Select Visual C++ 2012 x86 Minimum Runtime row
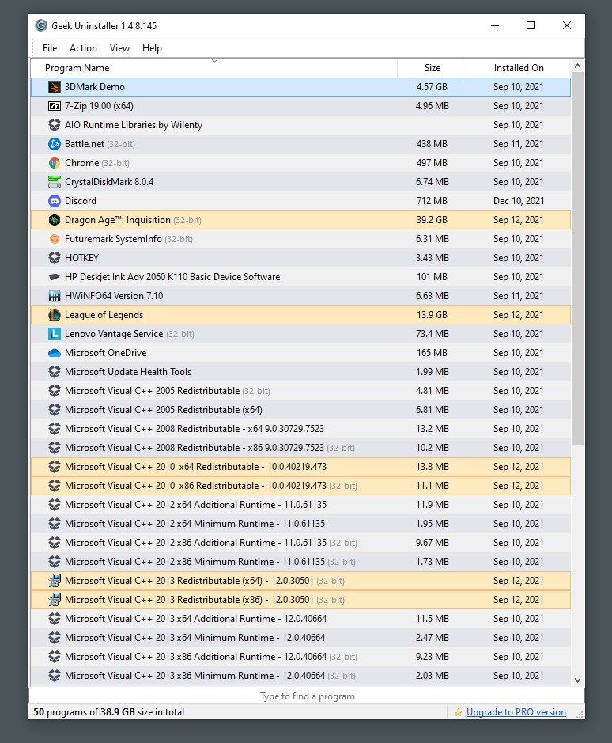Screen dimensions: 612x743 pos(300,562)
